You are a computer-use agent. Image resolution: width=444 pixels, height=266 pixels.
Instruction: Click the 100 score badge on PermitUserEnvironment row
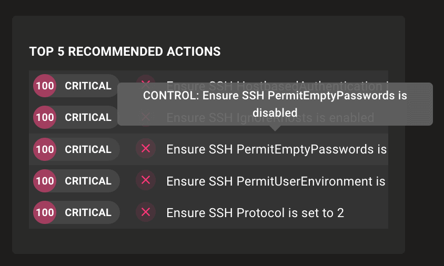(x=45, y=181)
